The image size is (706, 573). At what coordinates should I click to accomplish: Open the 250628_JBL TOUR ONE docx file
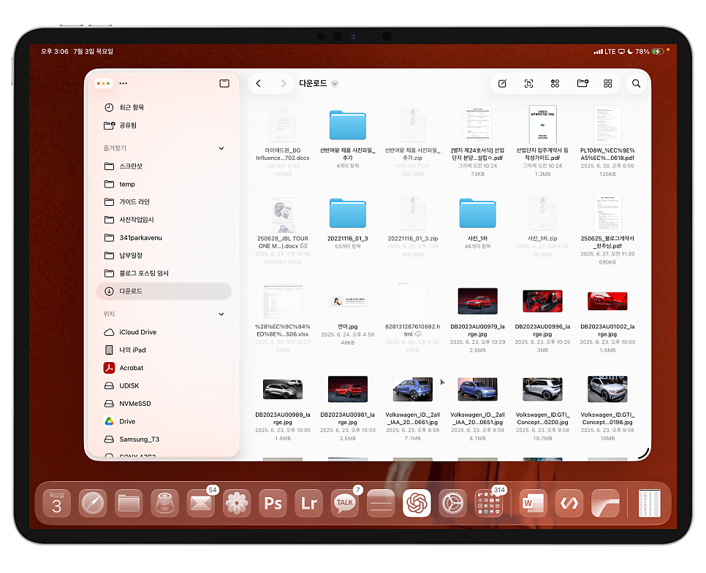coord(283,212)
